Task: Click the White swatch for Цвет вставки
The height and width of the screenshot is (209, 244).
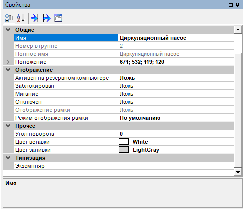Action: point(124,142)
